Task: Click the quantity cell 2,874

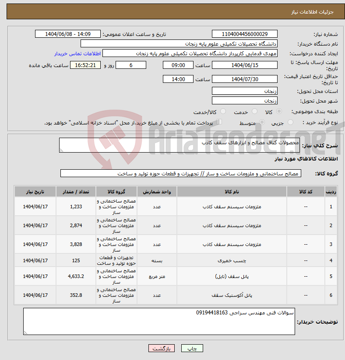Action: [76, 225]
